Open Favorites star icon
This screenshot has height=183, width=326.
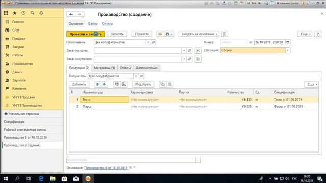coord(15,13)
